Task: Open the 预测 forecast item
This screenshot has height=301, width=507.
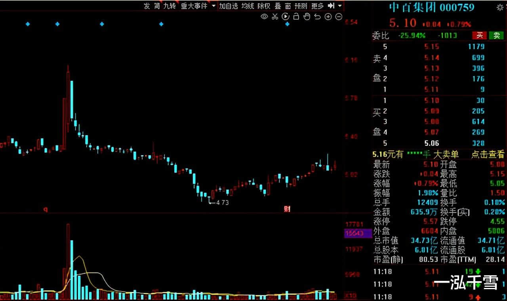Action: tap(301, 6)
